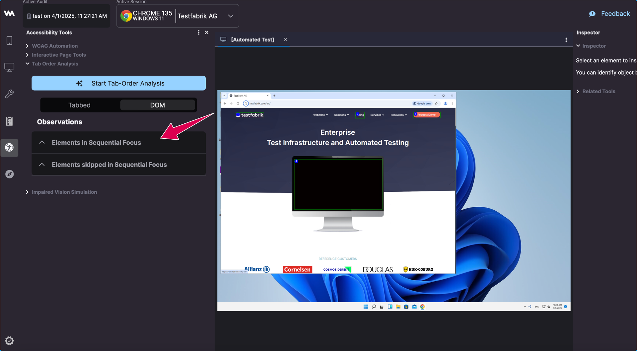Screen dimensions: 637x351
Task: Click the webmate logo icon
Action: pyautogui.click(x=9, y=13)
